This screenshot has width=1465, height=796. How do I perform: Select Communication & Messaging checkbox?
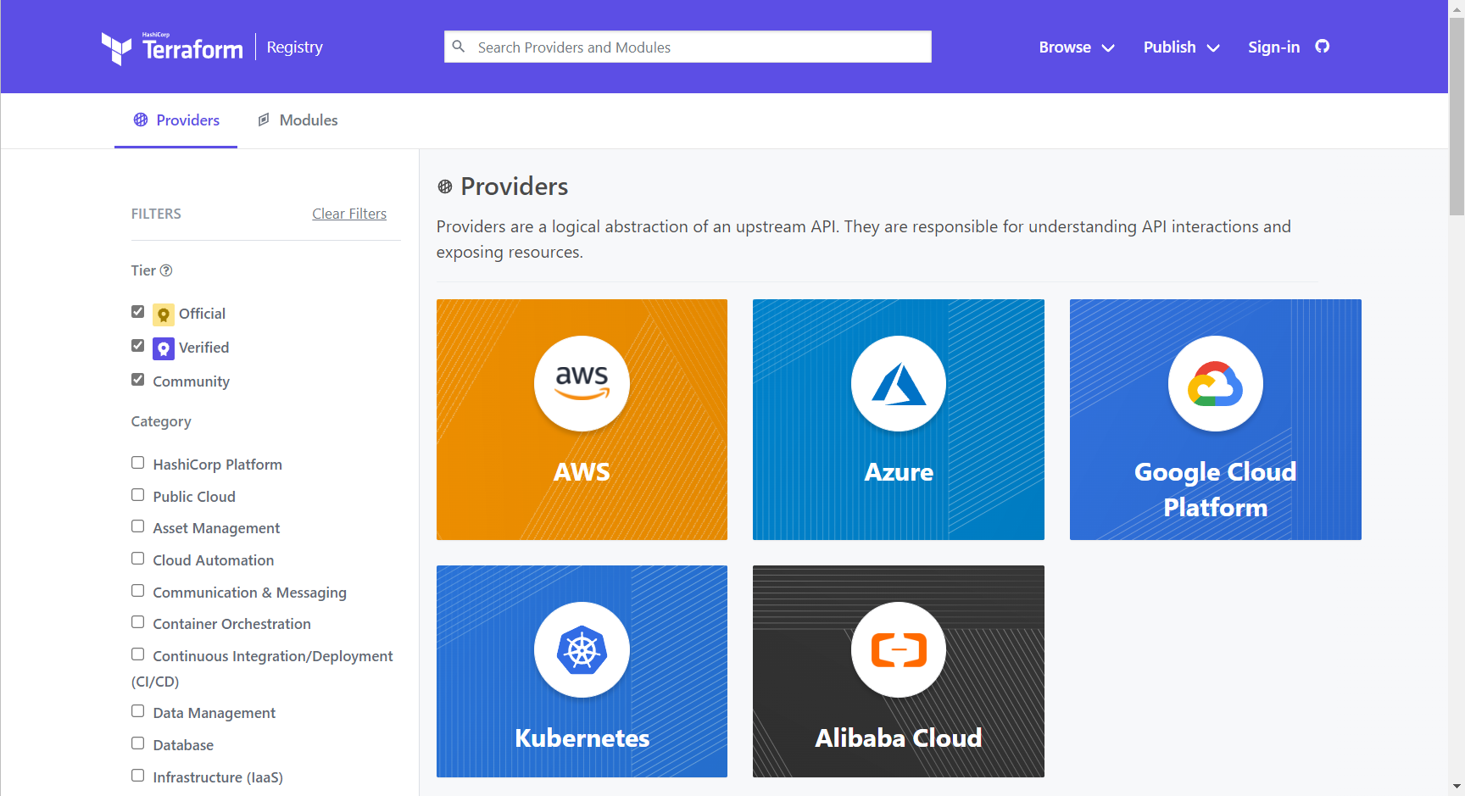137,590
